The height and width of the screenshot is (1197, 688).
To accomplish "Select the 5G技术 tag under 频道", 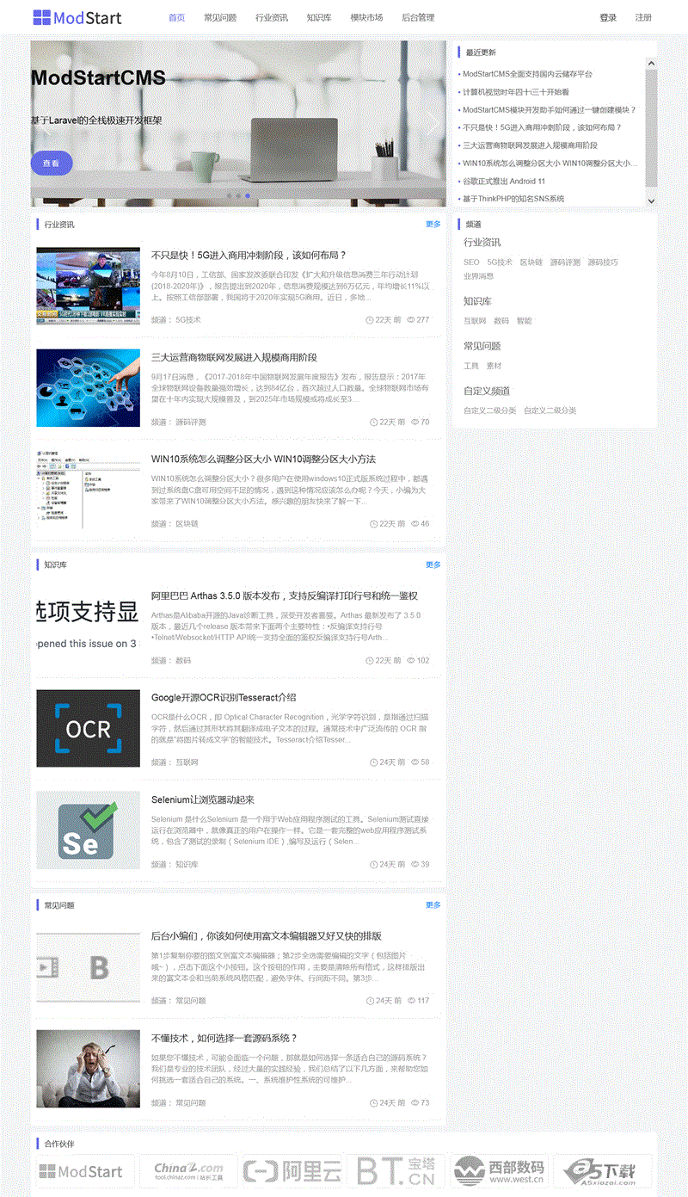I will [499, 262].
